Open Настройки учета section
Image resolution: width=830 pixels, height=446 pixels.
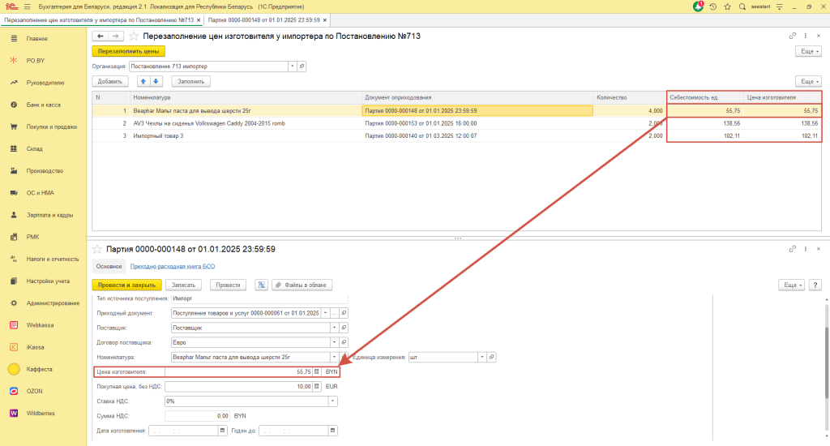(48, 281)
